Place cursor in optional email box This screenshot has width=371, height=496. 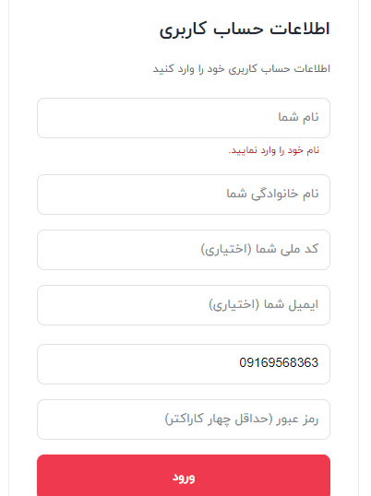184,305
